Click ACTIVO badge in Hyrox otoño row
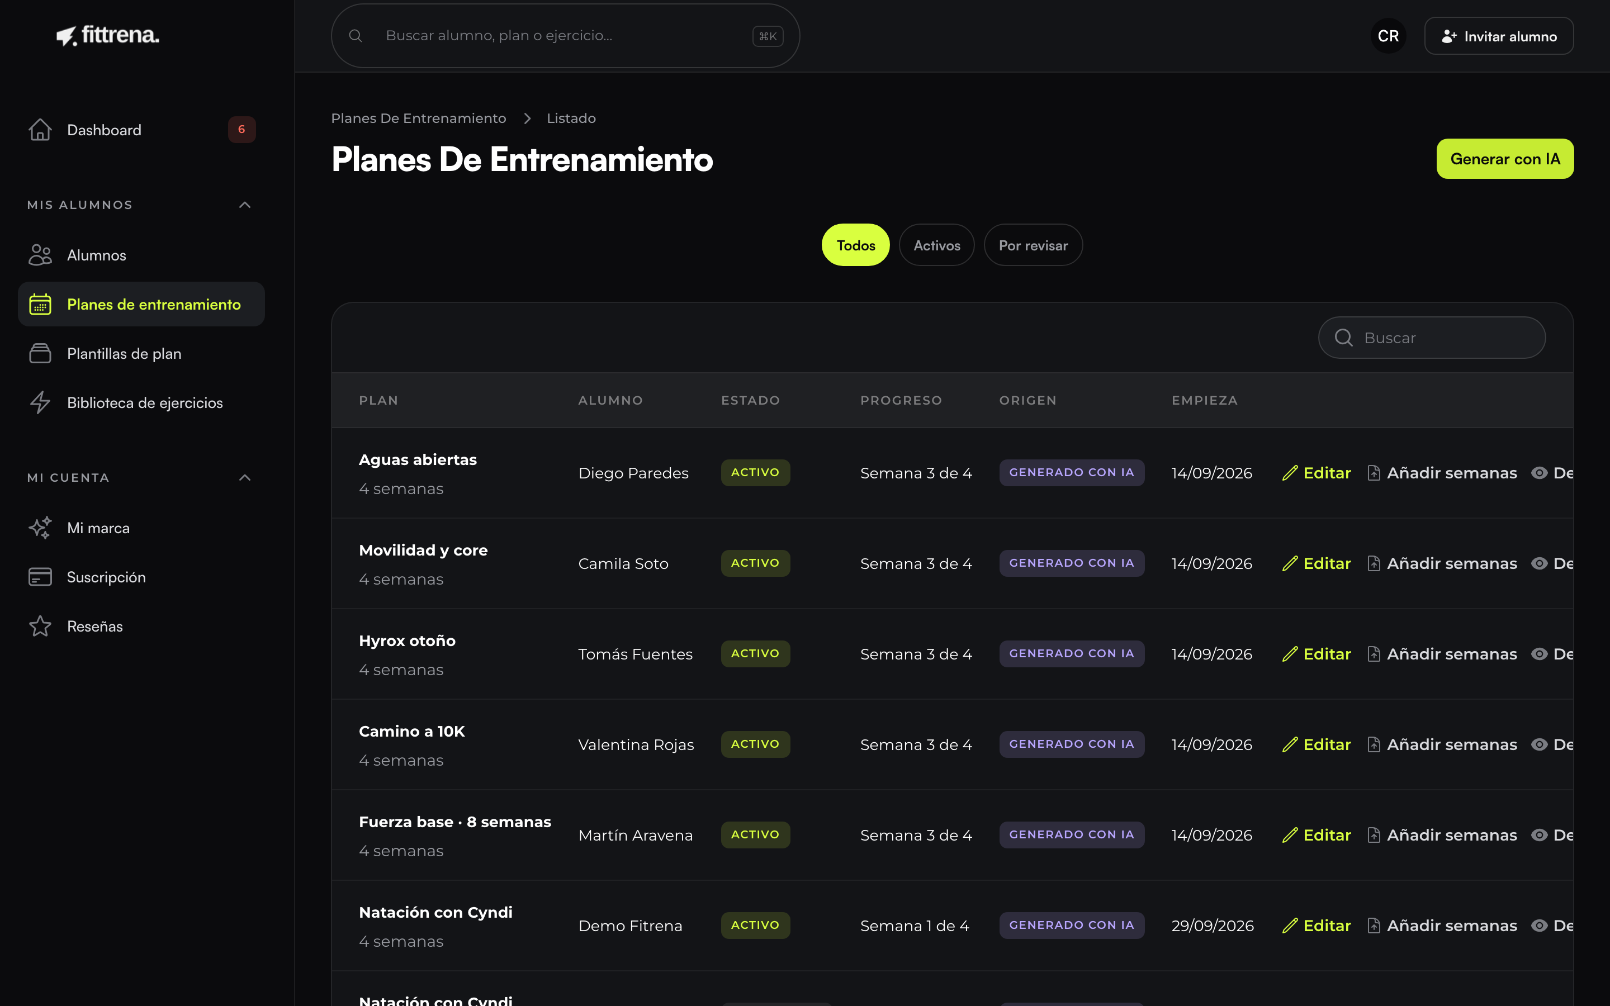This screenshot has width=1610, height=1006. pos(755,654)
